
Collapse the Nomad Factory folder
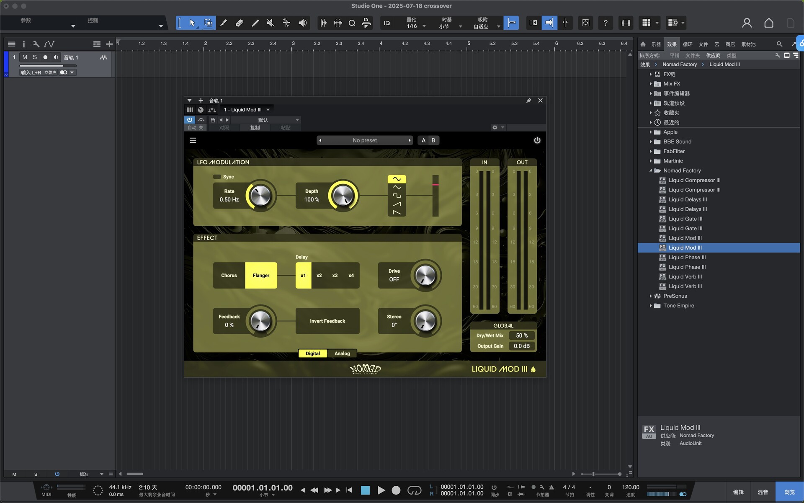(651, 170)
